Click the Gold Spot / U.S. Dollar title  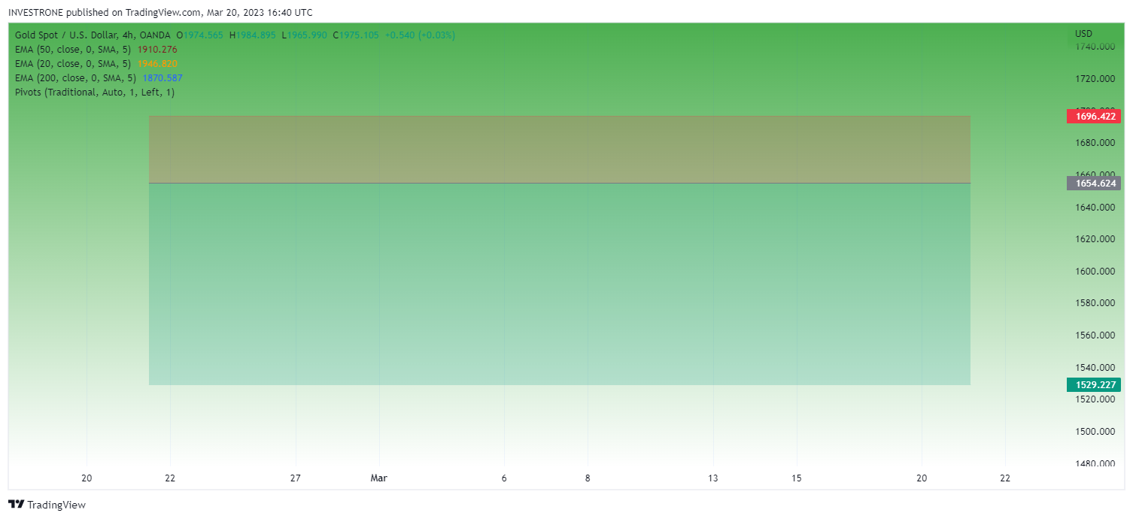[x=93, y=35]
